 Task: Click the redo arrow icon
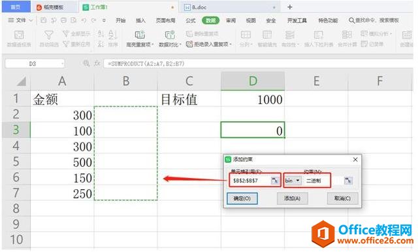93,20
